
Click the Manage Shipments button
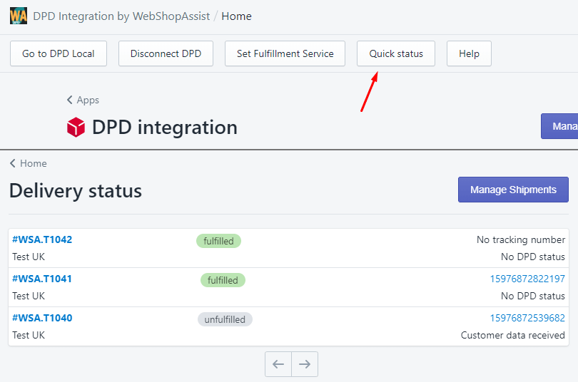(513, 190)
